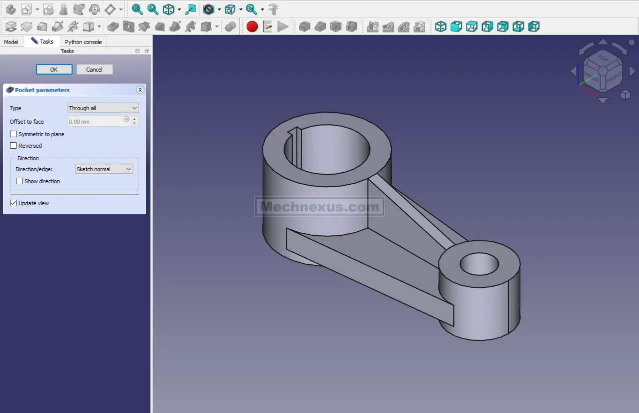The width and height of the screenshot is (639, 413).
Task: Click the Boolean operation spheres icon
Action: coord(230,27)
